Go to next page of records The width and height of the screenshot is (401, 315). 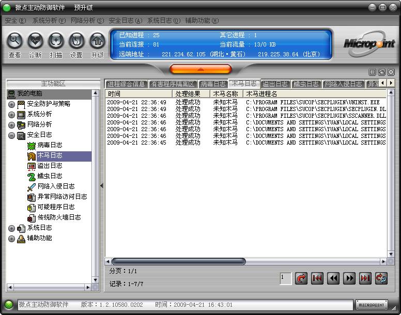click(349, 278)
